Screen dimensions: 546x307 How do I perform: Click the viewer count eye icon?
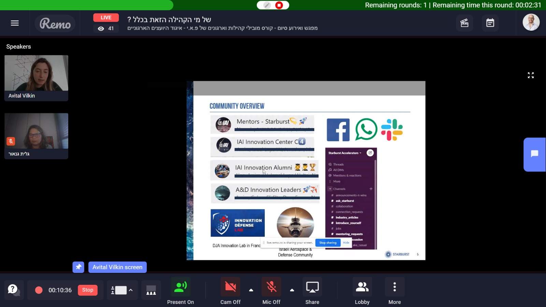coord(101,29)
